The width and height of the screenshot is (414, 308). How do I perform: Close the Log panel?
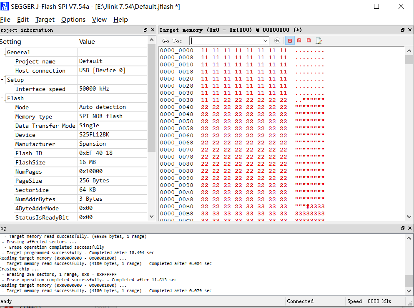pos(409,228)
